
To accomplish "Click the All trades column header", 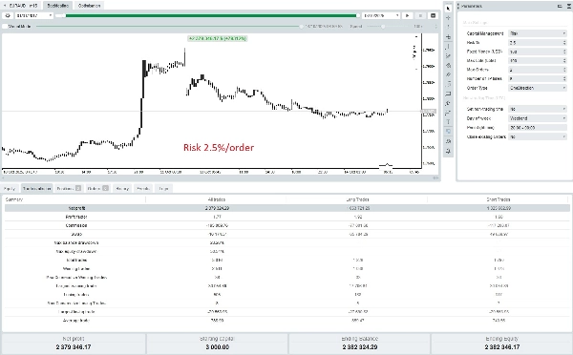I will (x=217, y=199).
